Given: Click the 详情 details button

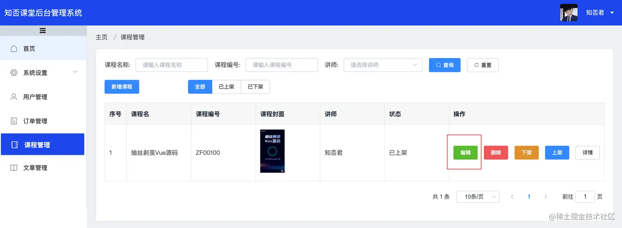Looking at the screenshot, I should [x=587, y=152].
